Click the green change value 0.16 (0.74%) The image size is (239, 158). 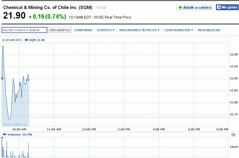point(49,16)
